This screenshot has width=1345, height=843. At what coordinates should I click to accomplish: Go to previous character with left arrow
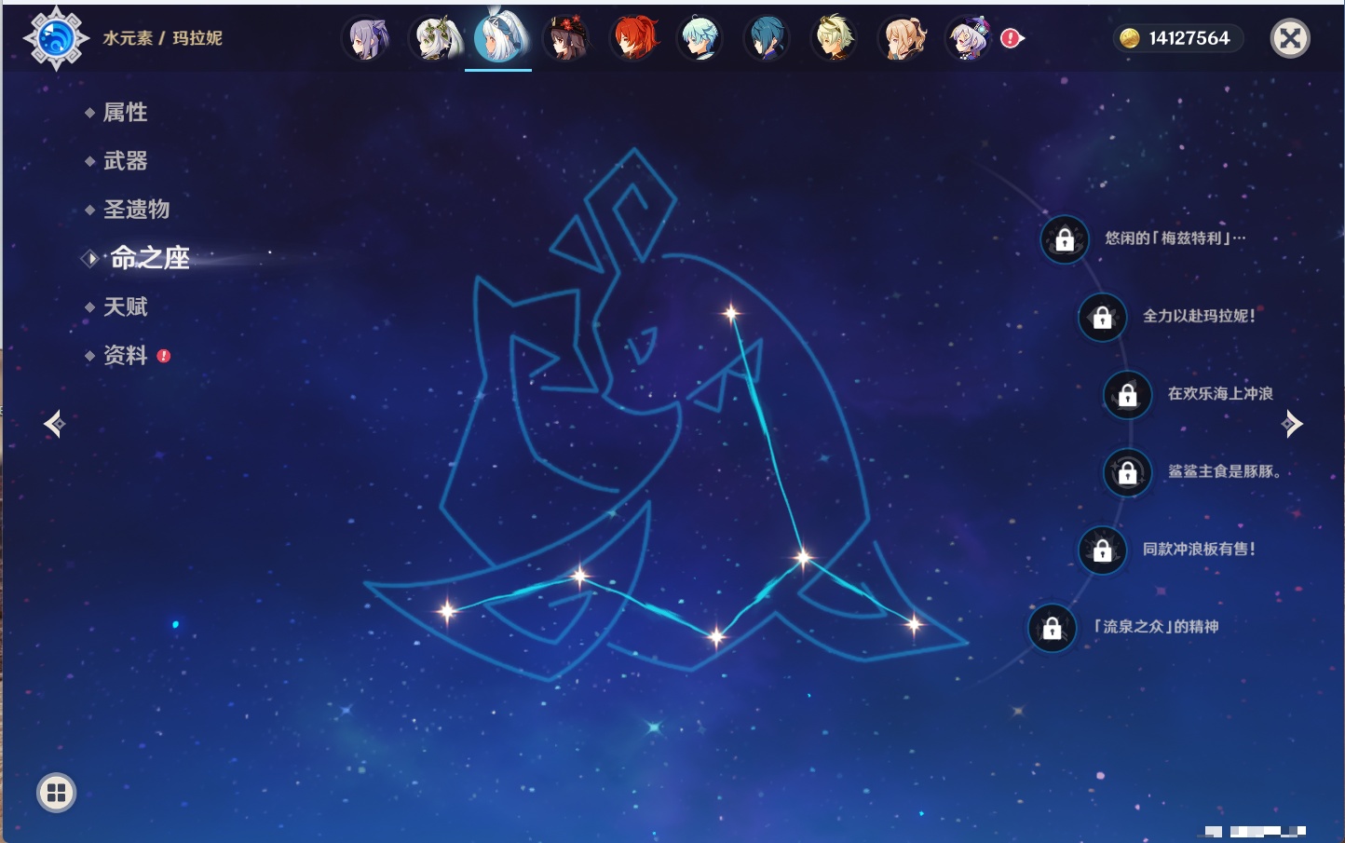click(x=54, y=424)
